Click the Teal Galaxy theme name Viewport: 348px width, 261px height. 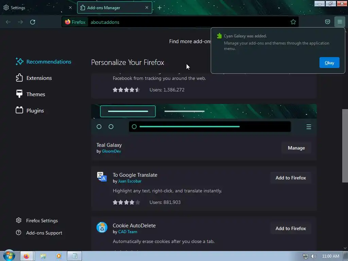point(109,145)
